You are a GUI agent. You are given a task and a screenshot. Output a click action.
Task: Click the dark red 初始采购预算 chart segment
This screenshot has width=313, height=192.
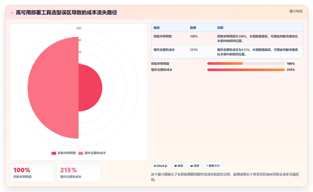(90, 88)
